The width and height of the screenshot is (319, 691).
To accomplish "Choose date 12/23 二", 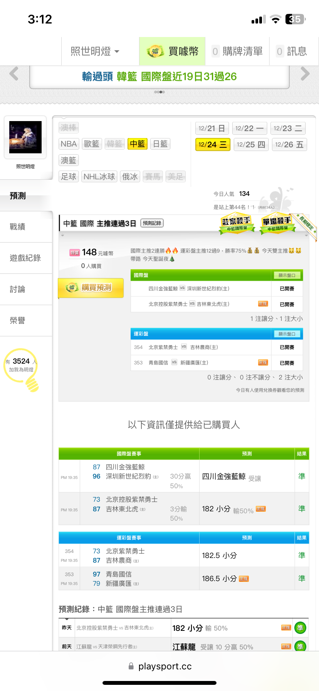I will 288,128.
